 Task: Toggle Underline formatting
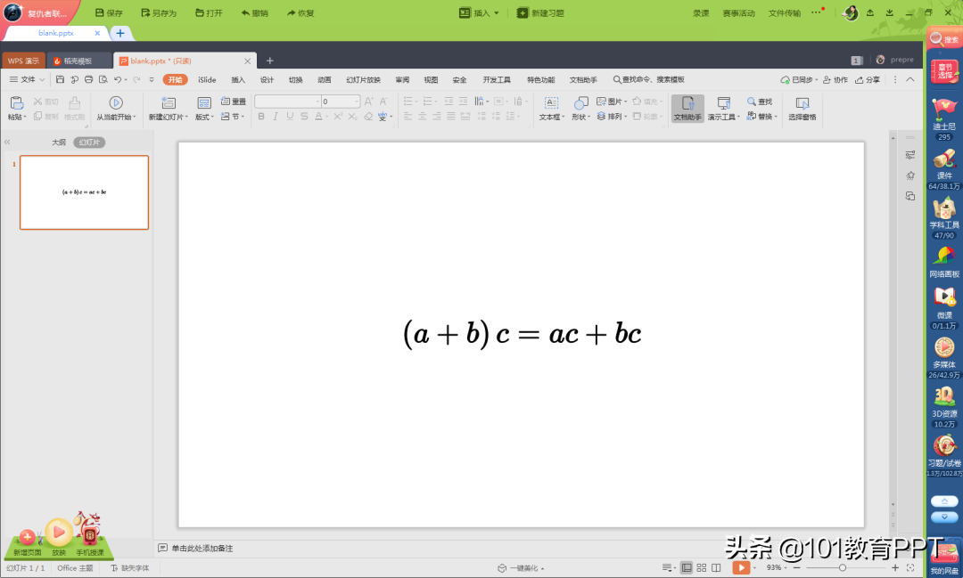pos(290,116)
